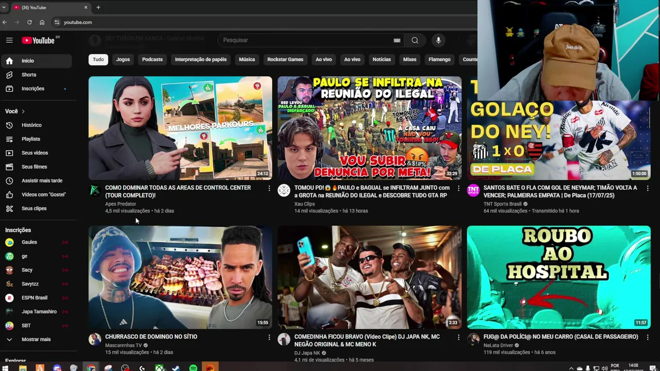Viewport: 660px width, 371px height.
Task: Select the Notícias filter chip
Action: point(382,59)
